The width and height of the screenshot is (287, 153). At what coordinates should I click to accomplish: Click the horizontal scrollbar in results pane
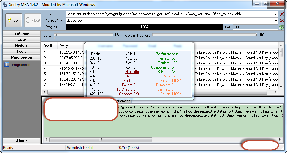[x=126, y=139]
